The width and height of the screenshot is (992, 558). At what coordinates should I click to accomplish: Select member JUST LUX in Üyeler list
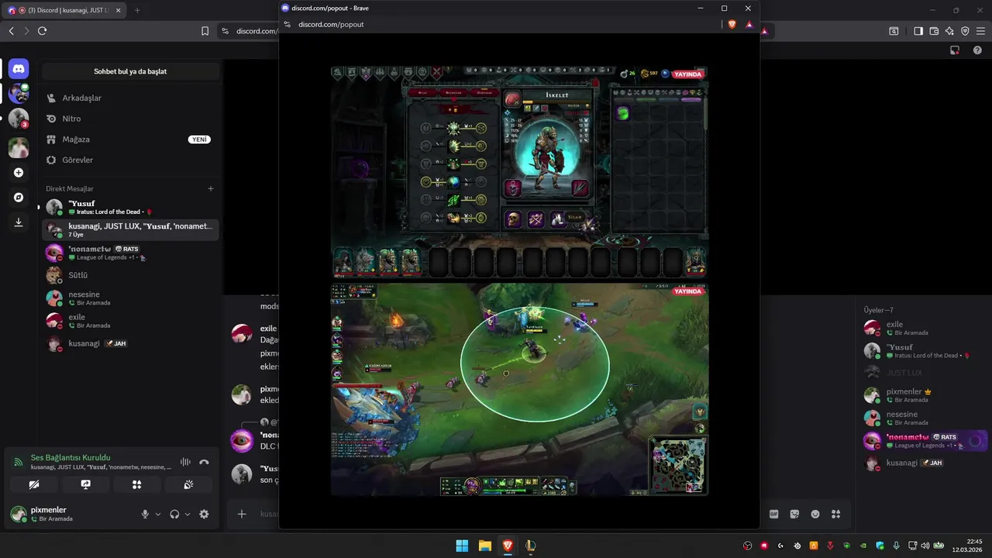[925, 373]
